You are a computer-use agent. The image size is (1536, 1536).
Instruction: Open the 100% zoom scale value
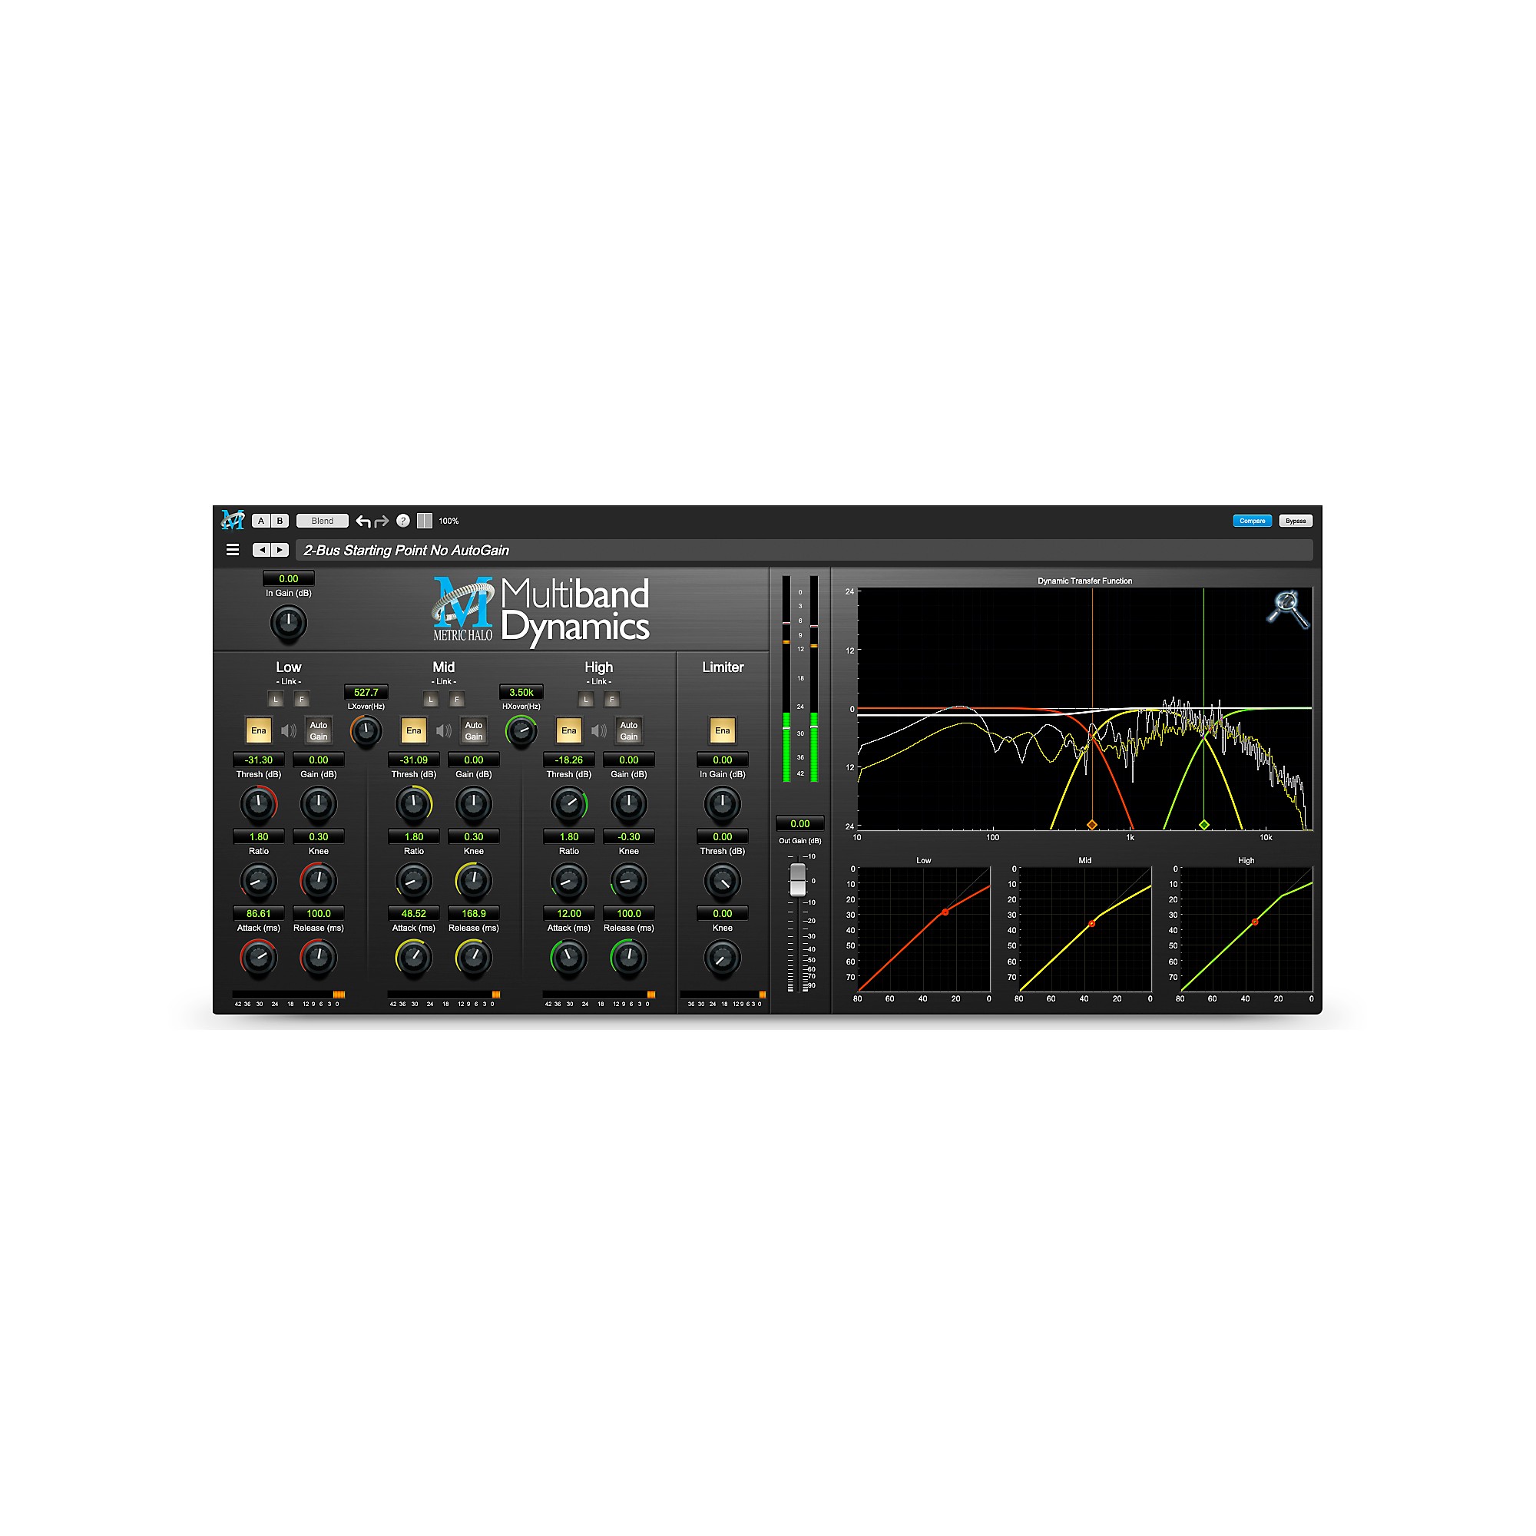(x=449, y=521)
